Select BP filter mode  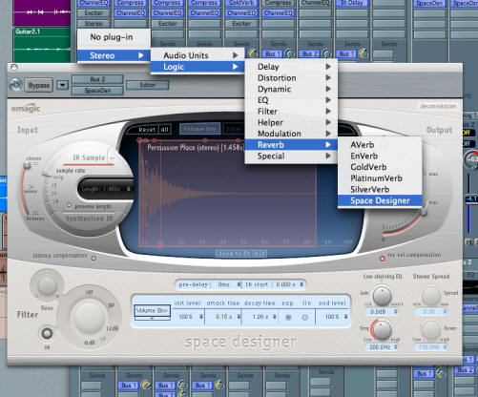pos(112,305)
